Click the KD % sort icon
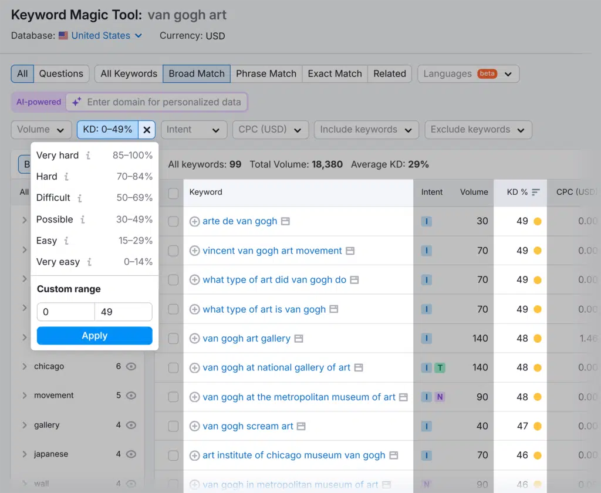The height and width of the screenshot is (493, 601). pos(536,192)
